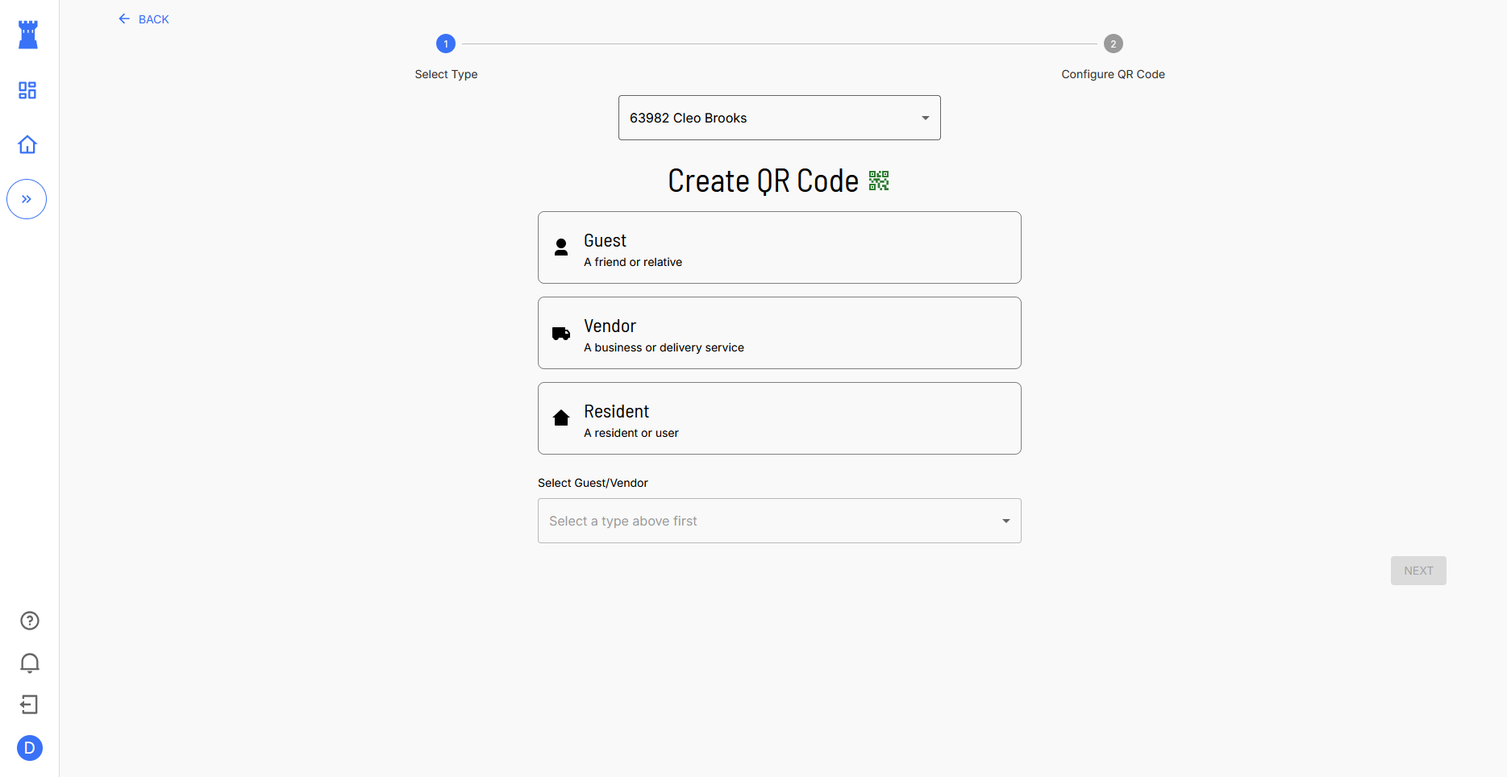Image resolution: width=1507 pixels, height=777 pixels.
Task: Click the green QR code icon
Action: [x=879, y=181]
